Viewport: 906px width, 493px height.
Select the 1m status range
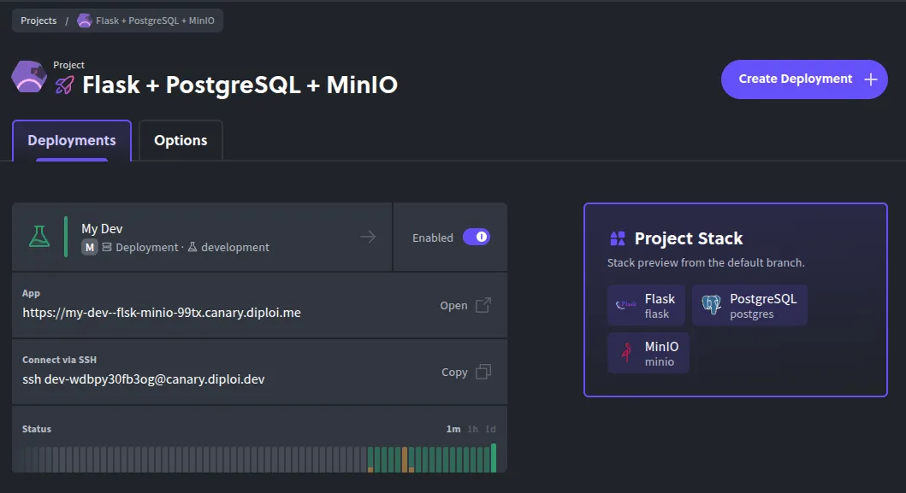coord(453,429)
